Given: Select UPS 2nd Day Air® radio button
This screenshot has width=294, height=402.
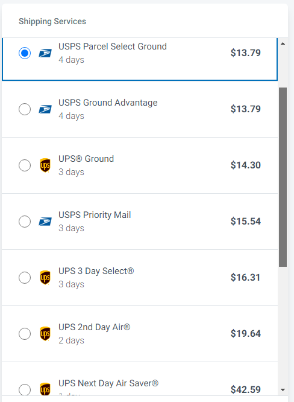Looking at the screenshot, I should point(25,334).
